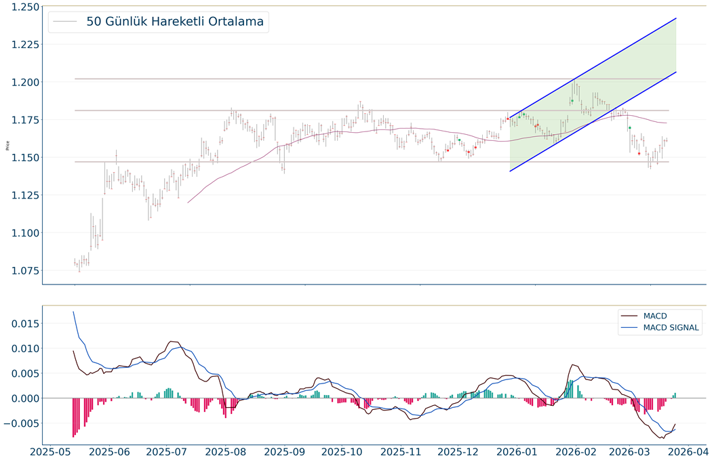The image size is (712, 460).
Task: Click the 1.250 price axis label
Action: point(20,7)
